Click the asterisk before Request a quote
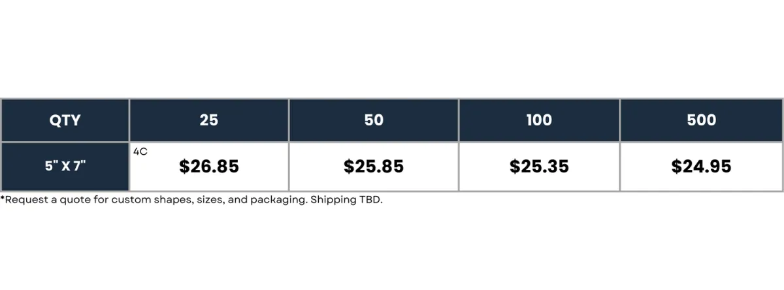The image size is (784, 290). (x=3, y=199)
